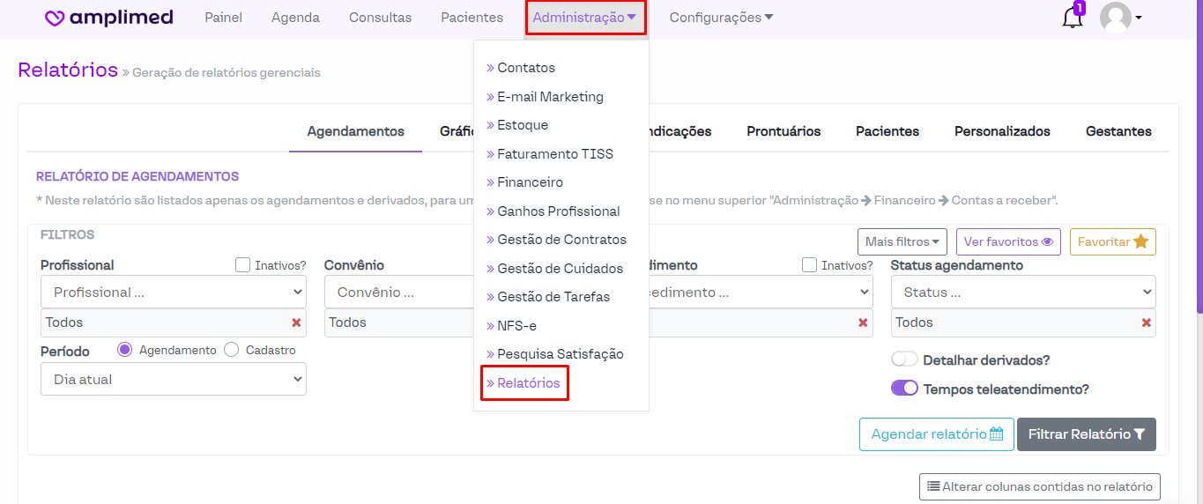Switch to the Prontuários tab
This screenshot has height=504, width=1203.
(783, 131)
